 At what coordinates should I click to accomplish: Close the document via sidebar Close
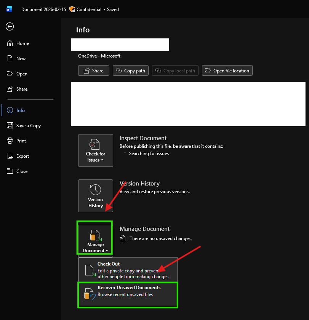[22, 171]
